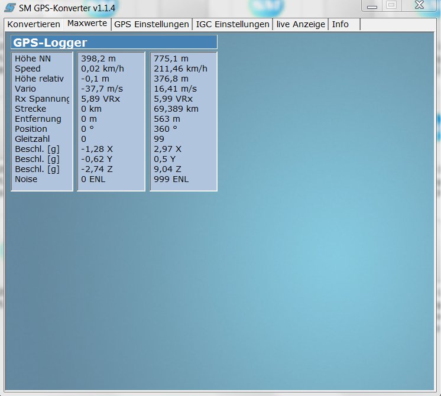Select the 999 ENL noise value
Image resolution: width=441 pixels, height=396 pixels.
pos(171,179)
